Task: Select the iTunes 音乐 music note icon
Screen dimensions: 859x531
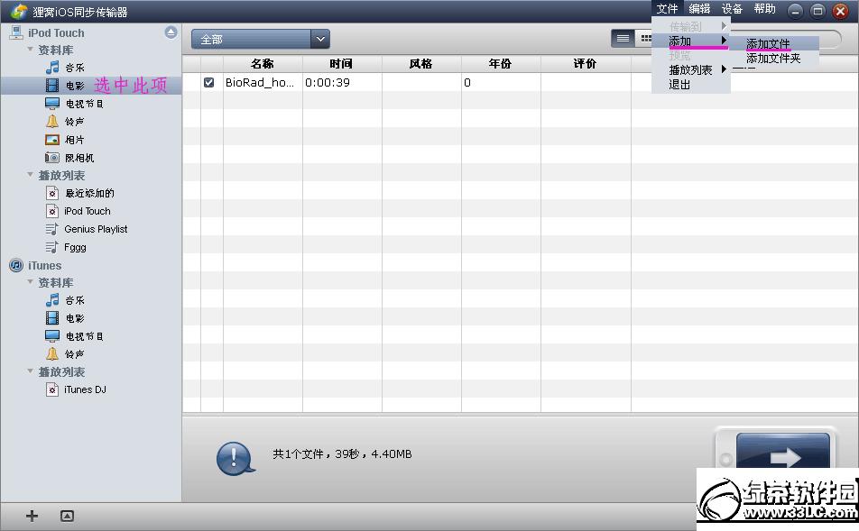Action: click(x=52, y=300)
